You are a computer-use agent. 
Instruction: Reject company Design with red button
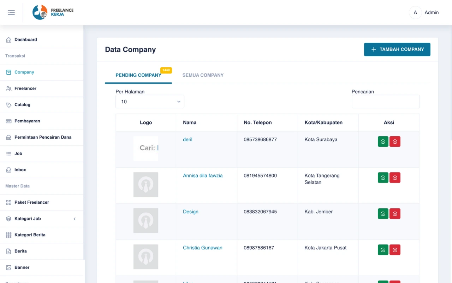tap(395, 214)
